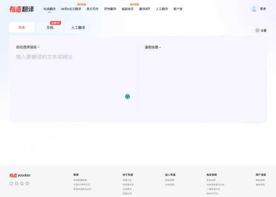Go to 在线翻译 in the top navigation
Screen dimensions: 276x197
click(x=50, y=9)
